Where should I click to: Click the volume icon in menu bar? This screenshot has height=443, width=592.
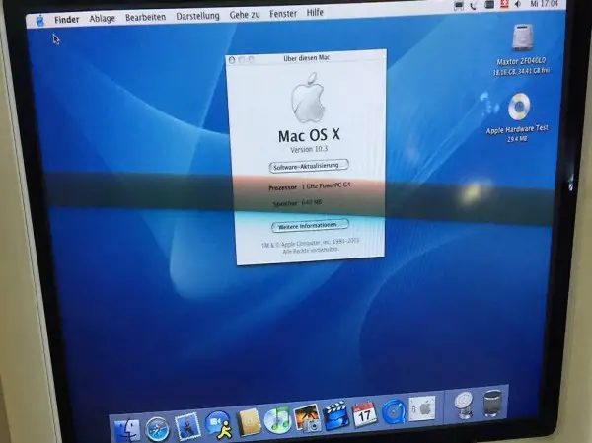pos(516,5)
